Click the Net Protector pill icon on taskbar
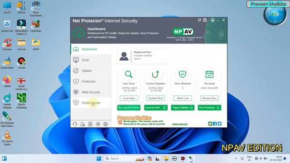The height and width of the screenshot is (163, 290). coord(191,158)
